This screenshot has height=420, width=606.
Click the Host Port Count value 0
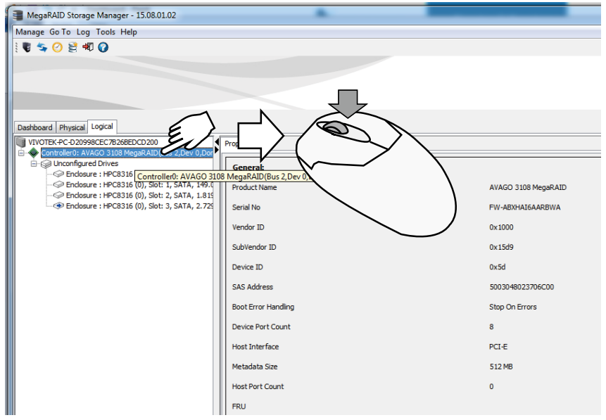[491, 387]
